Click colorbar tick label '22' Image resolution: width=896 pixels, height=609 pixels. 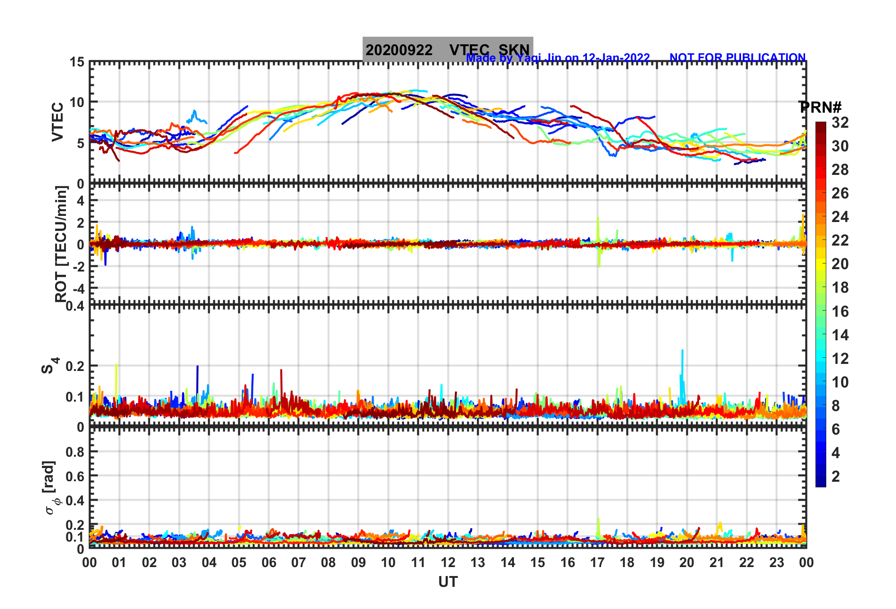pyautogui.click(x=840, y=240)
